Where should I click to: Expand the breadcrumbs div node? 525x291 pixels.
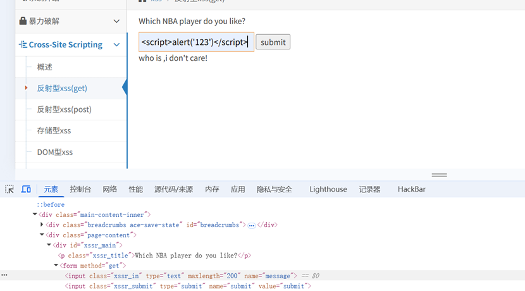[x=42, y=225]
